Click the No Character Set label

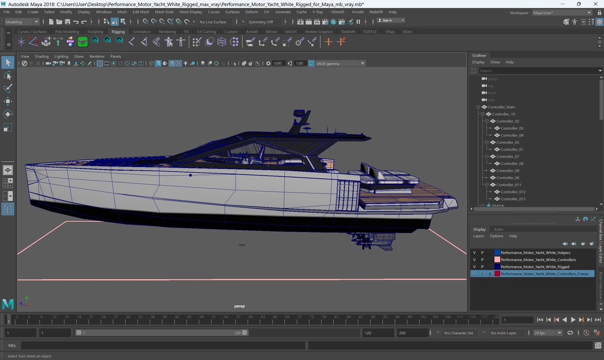click(x=458, y=333)
